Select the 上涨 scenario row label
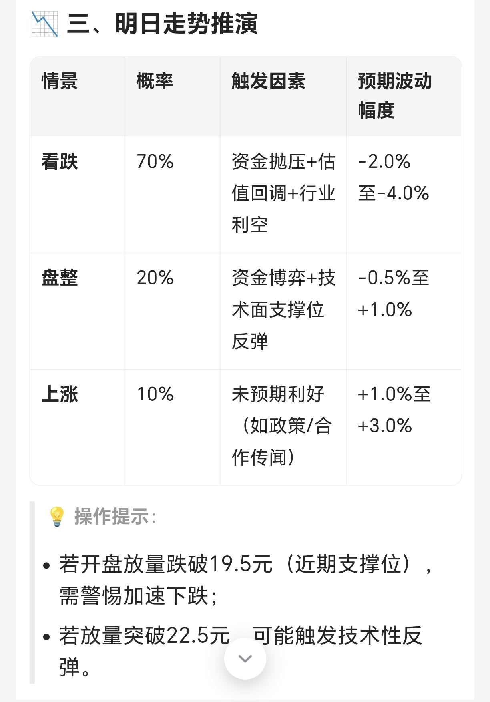 60,394
